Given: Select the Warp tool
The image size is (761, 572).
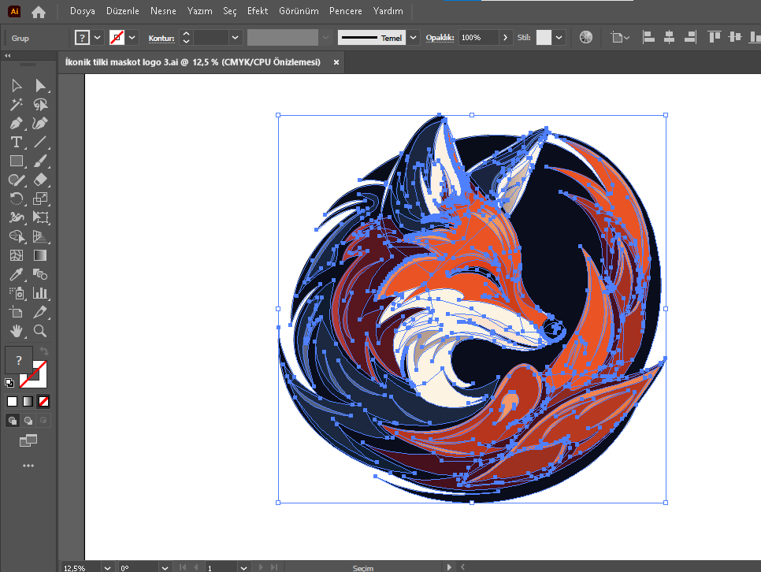Looking at the screenshot, I should click(x=17, y=217).
